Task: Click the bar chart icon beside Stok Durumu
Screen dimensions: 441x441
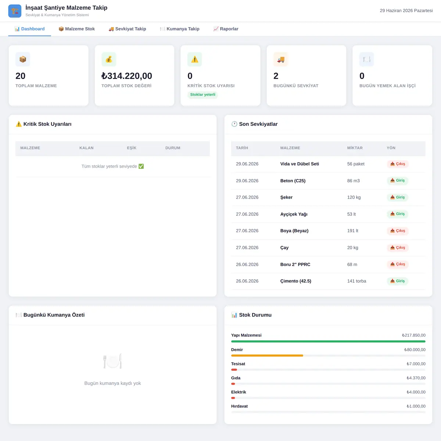Action: tap(234, 315)
